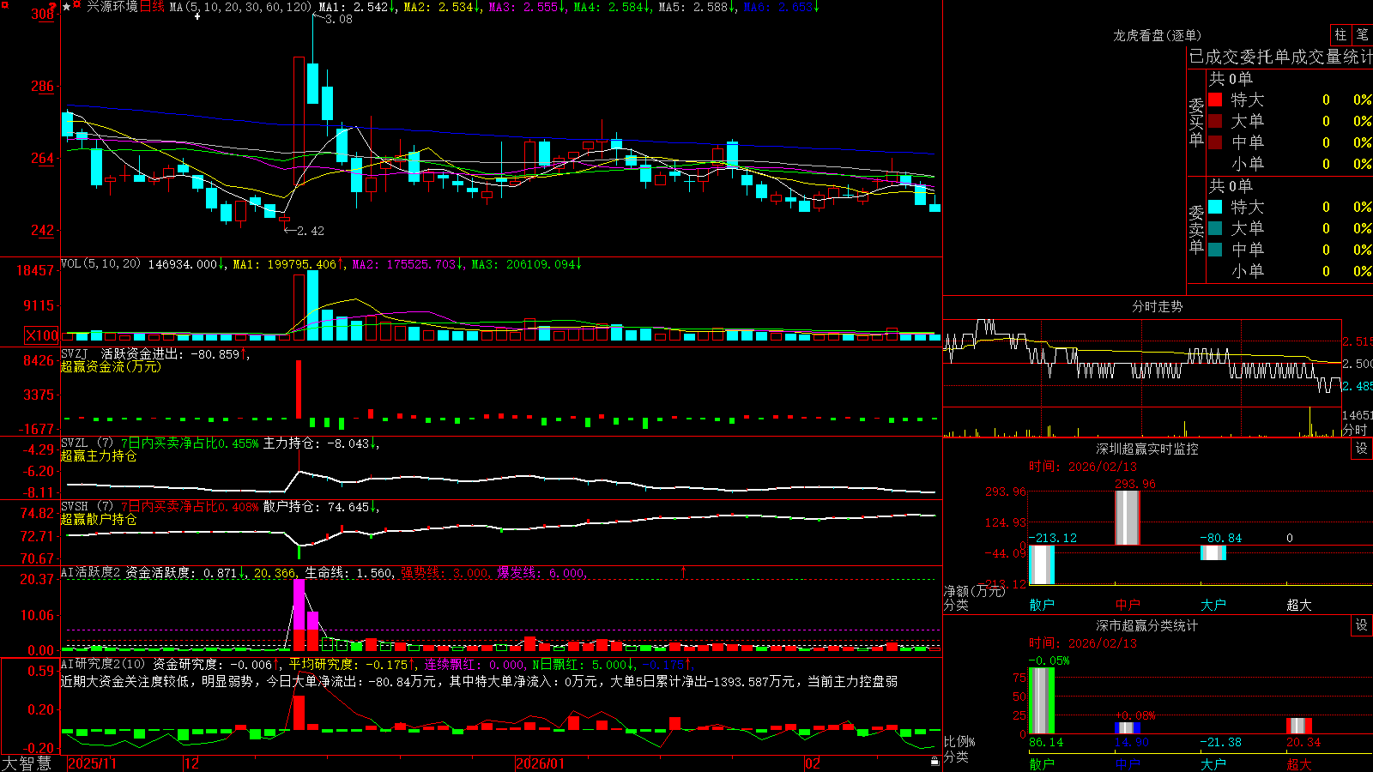Click the 02 month marker on the timeline
Screen dimensions: 1373x772
(x=812, y=763)
